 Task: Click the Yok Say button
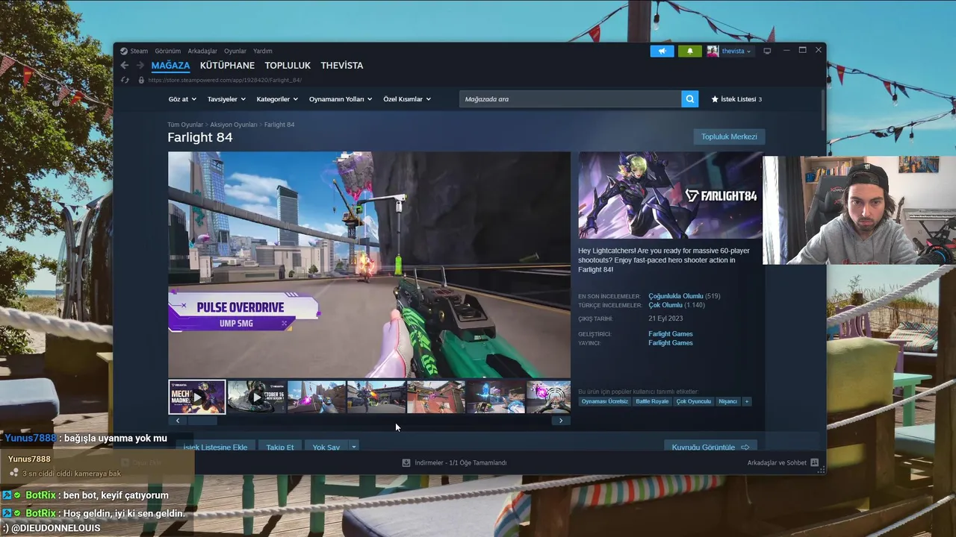click(x=326, y=447)
